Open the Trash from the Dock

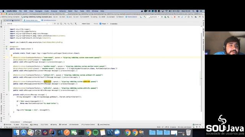tap(188, 132)
